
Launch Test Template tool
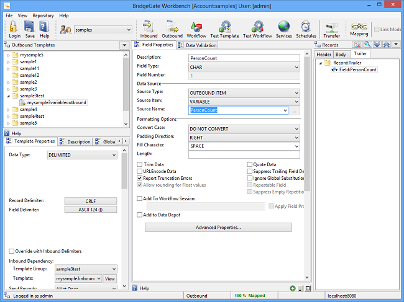224,27
